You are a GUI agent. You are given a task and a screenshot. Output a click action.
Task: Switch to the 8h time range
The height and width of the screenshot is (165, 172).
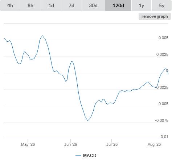tap(30, 5)
